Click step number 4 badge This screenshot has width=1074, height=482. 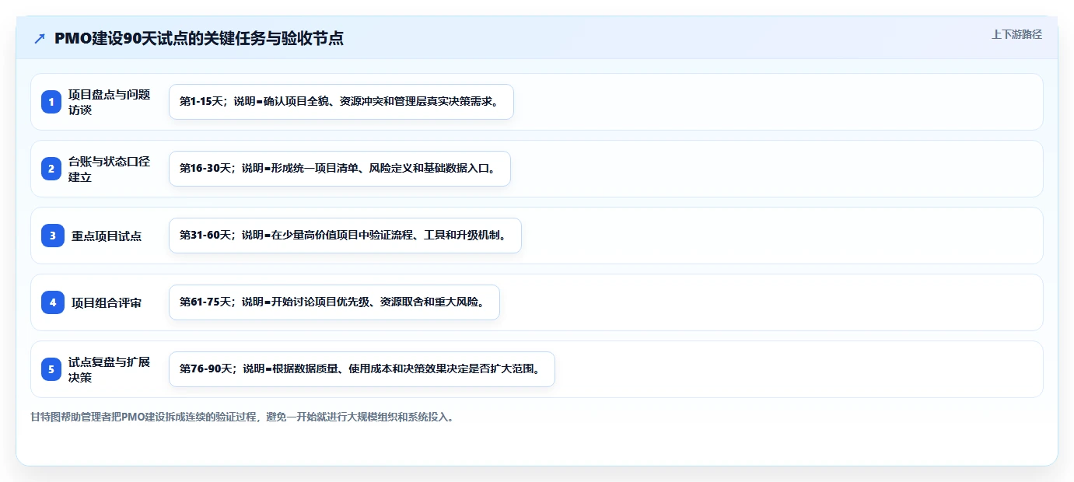53,302
